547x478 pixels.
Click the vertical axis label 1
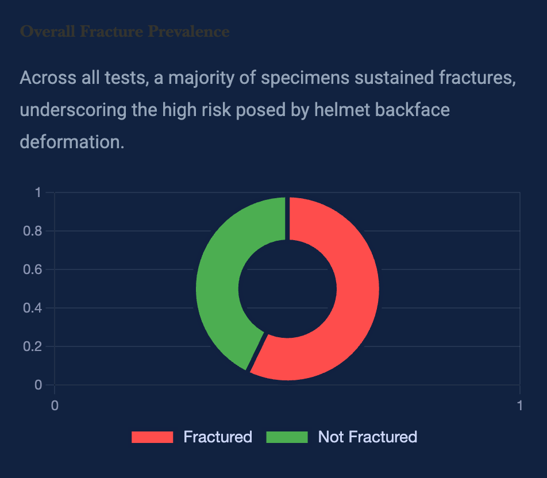tap(38, 192)
